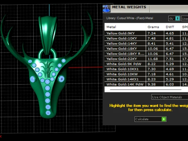Image resolution: width=188 pixels, height=141 pixels.
Task: Select the Yellow Gold:18KY row
Action: 146,49
